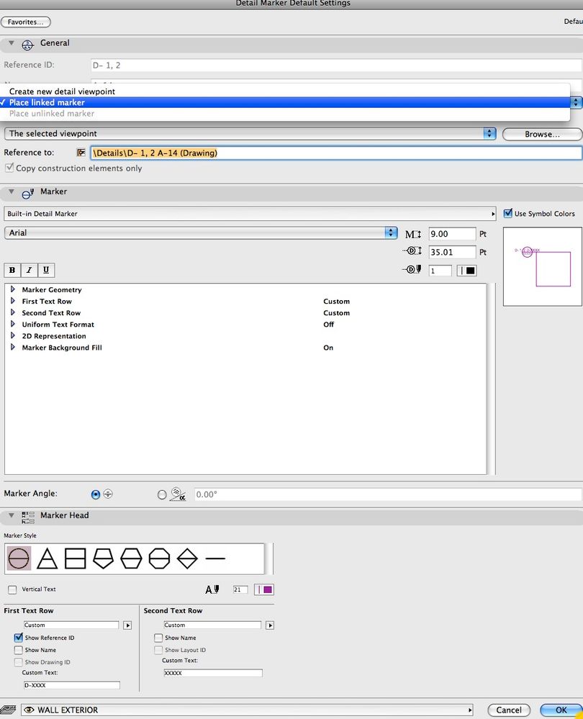Toggle the WALL EXTERIOR layer eye icon

29,710
